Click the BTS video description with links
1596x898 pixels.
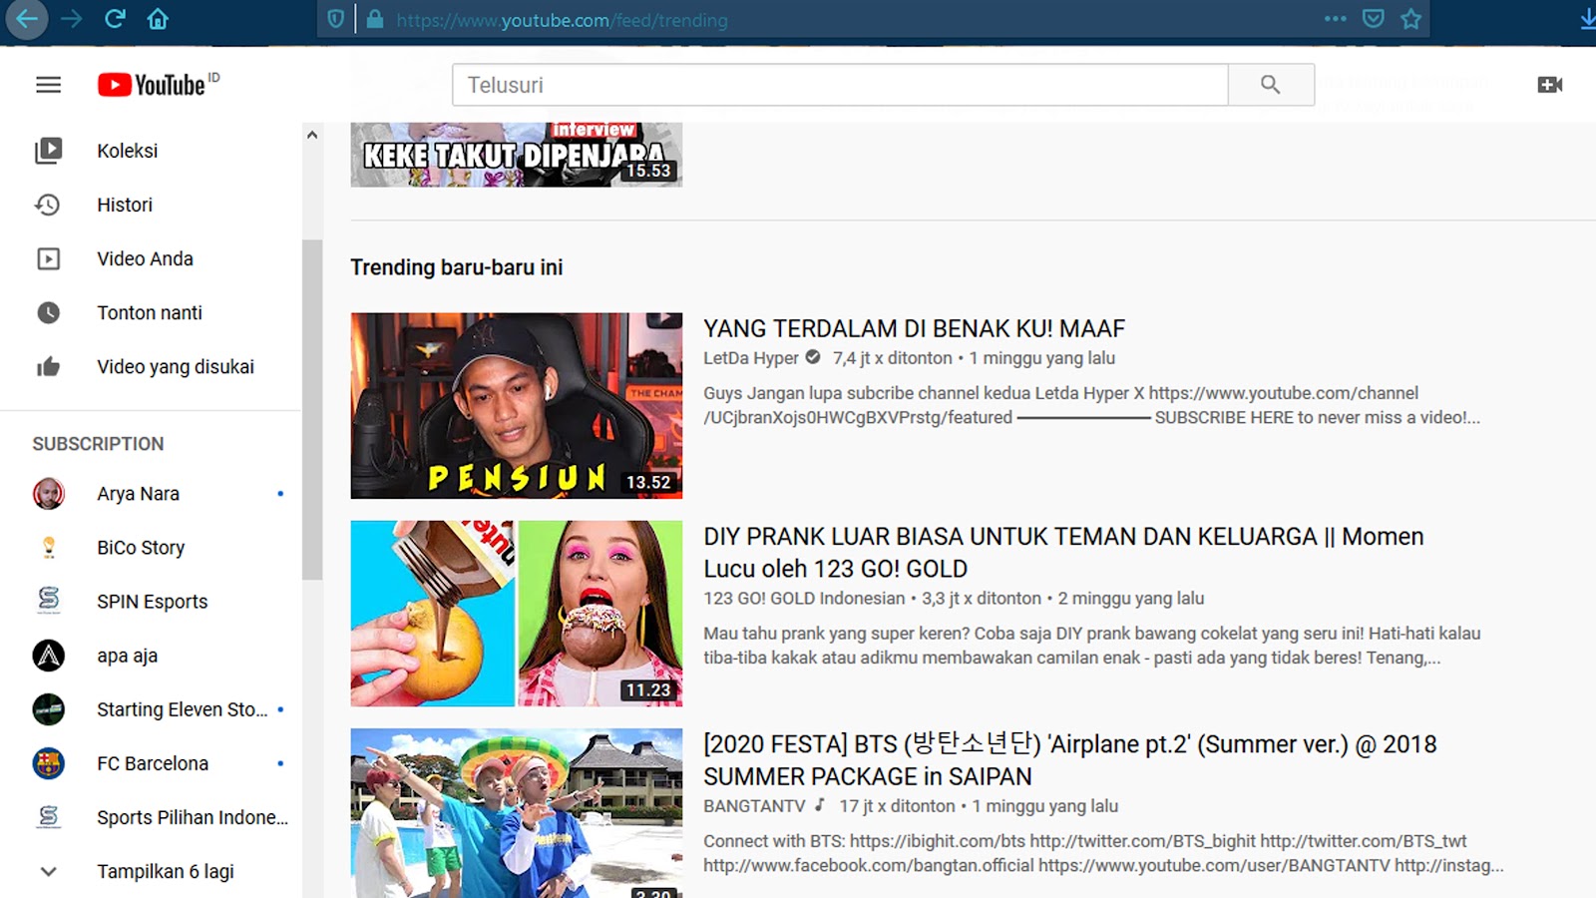coord(1103,853)
